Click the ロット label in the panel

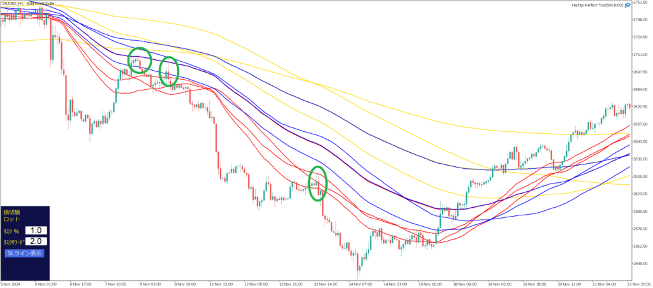12,219
